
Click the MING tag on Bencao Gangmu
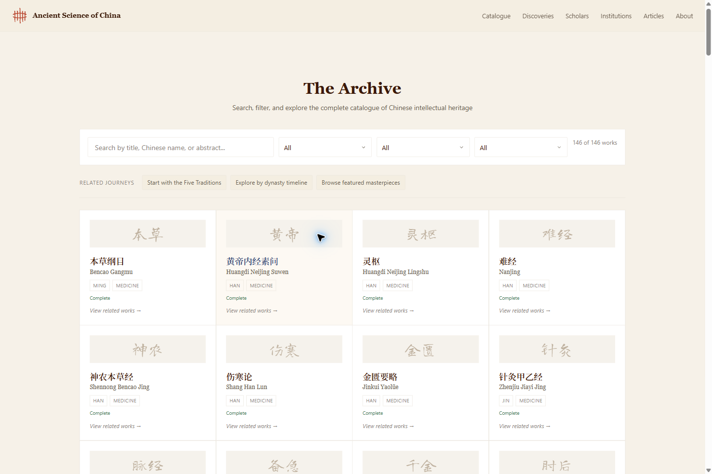(99, 285)
